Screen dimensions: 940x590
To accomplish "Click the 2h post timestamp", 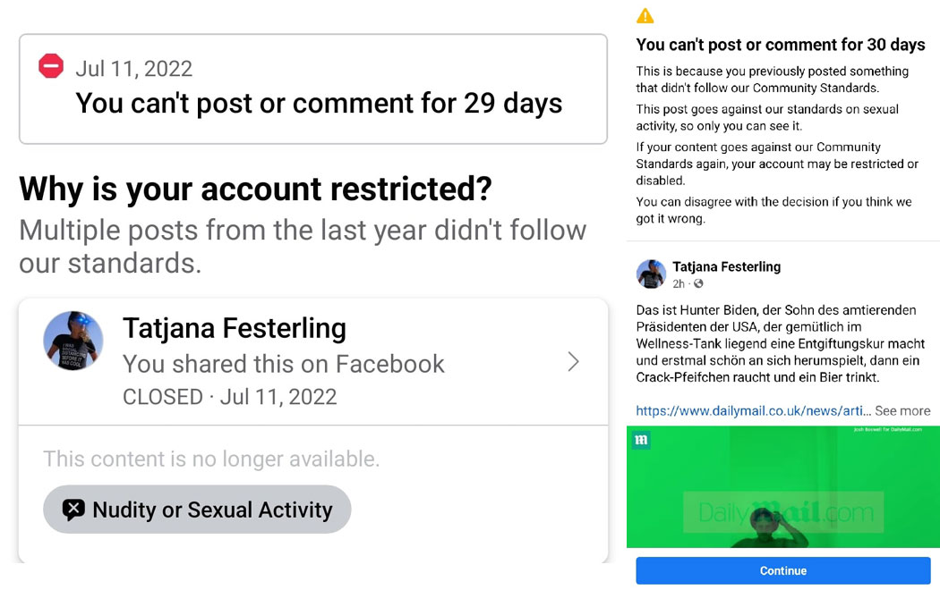I will (679, 283).
